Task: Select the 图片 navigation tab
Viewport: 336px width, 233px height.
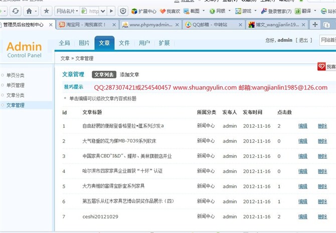Action: [84, 43]
